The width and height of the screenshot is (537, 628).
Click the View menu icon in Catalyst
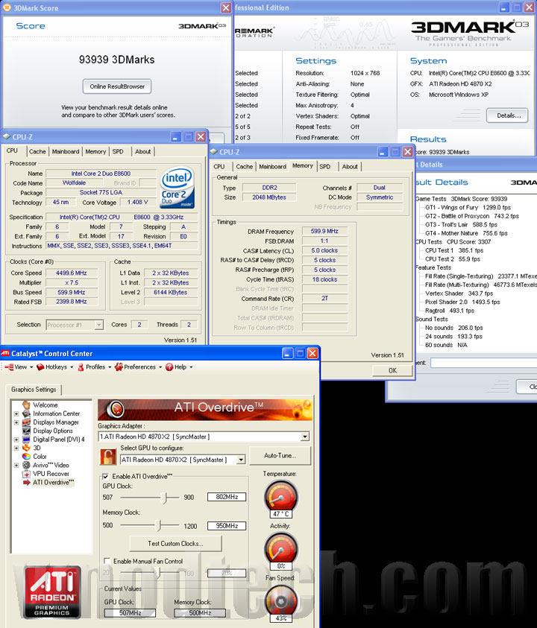coord(9,367)
